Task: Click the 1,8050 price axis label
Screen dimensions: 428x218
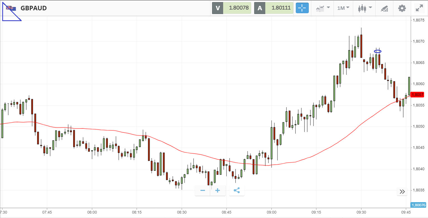Action: coord(418,126)
